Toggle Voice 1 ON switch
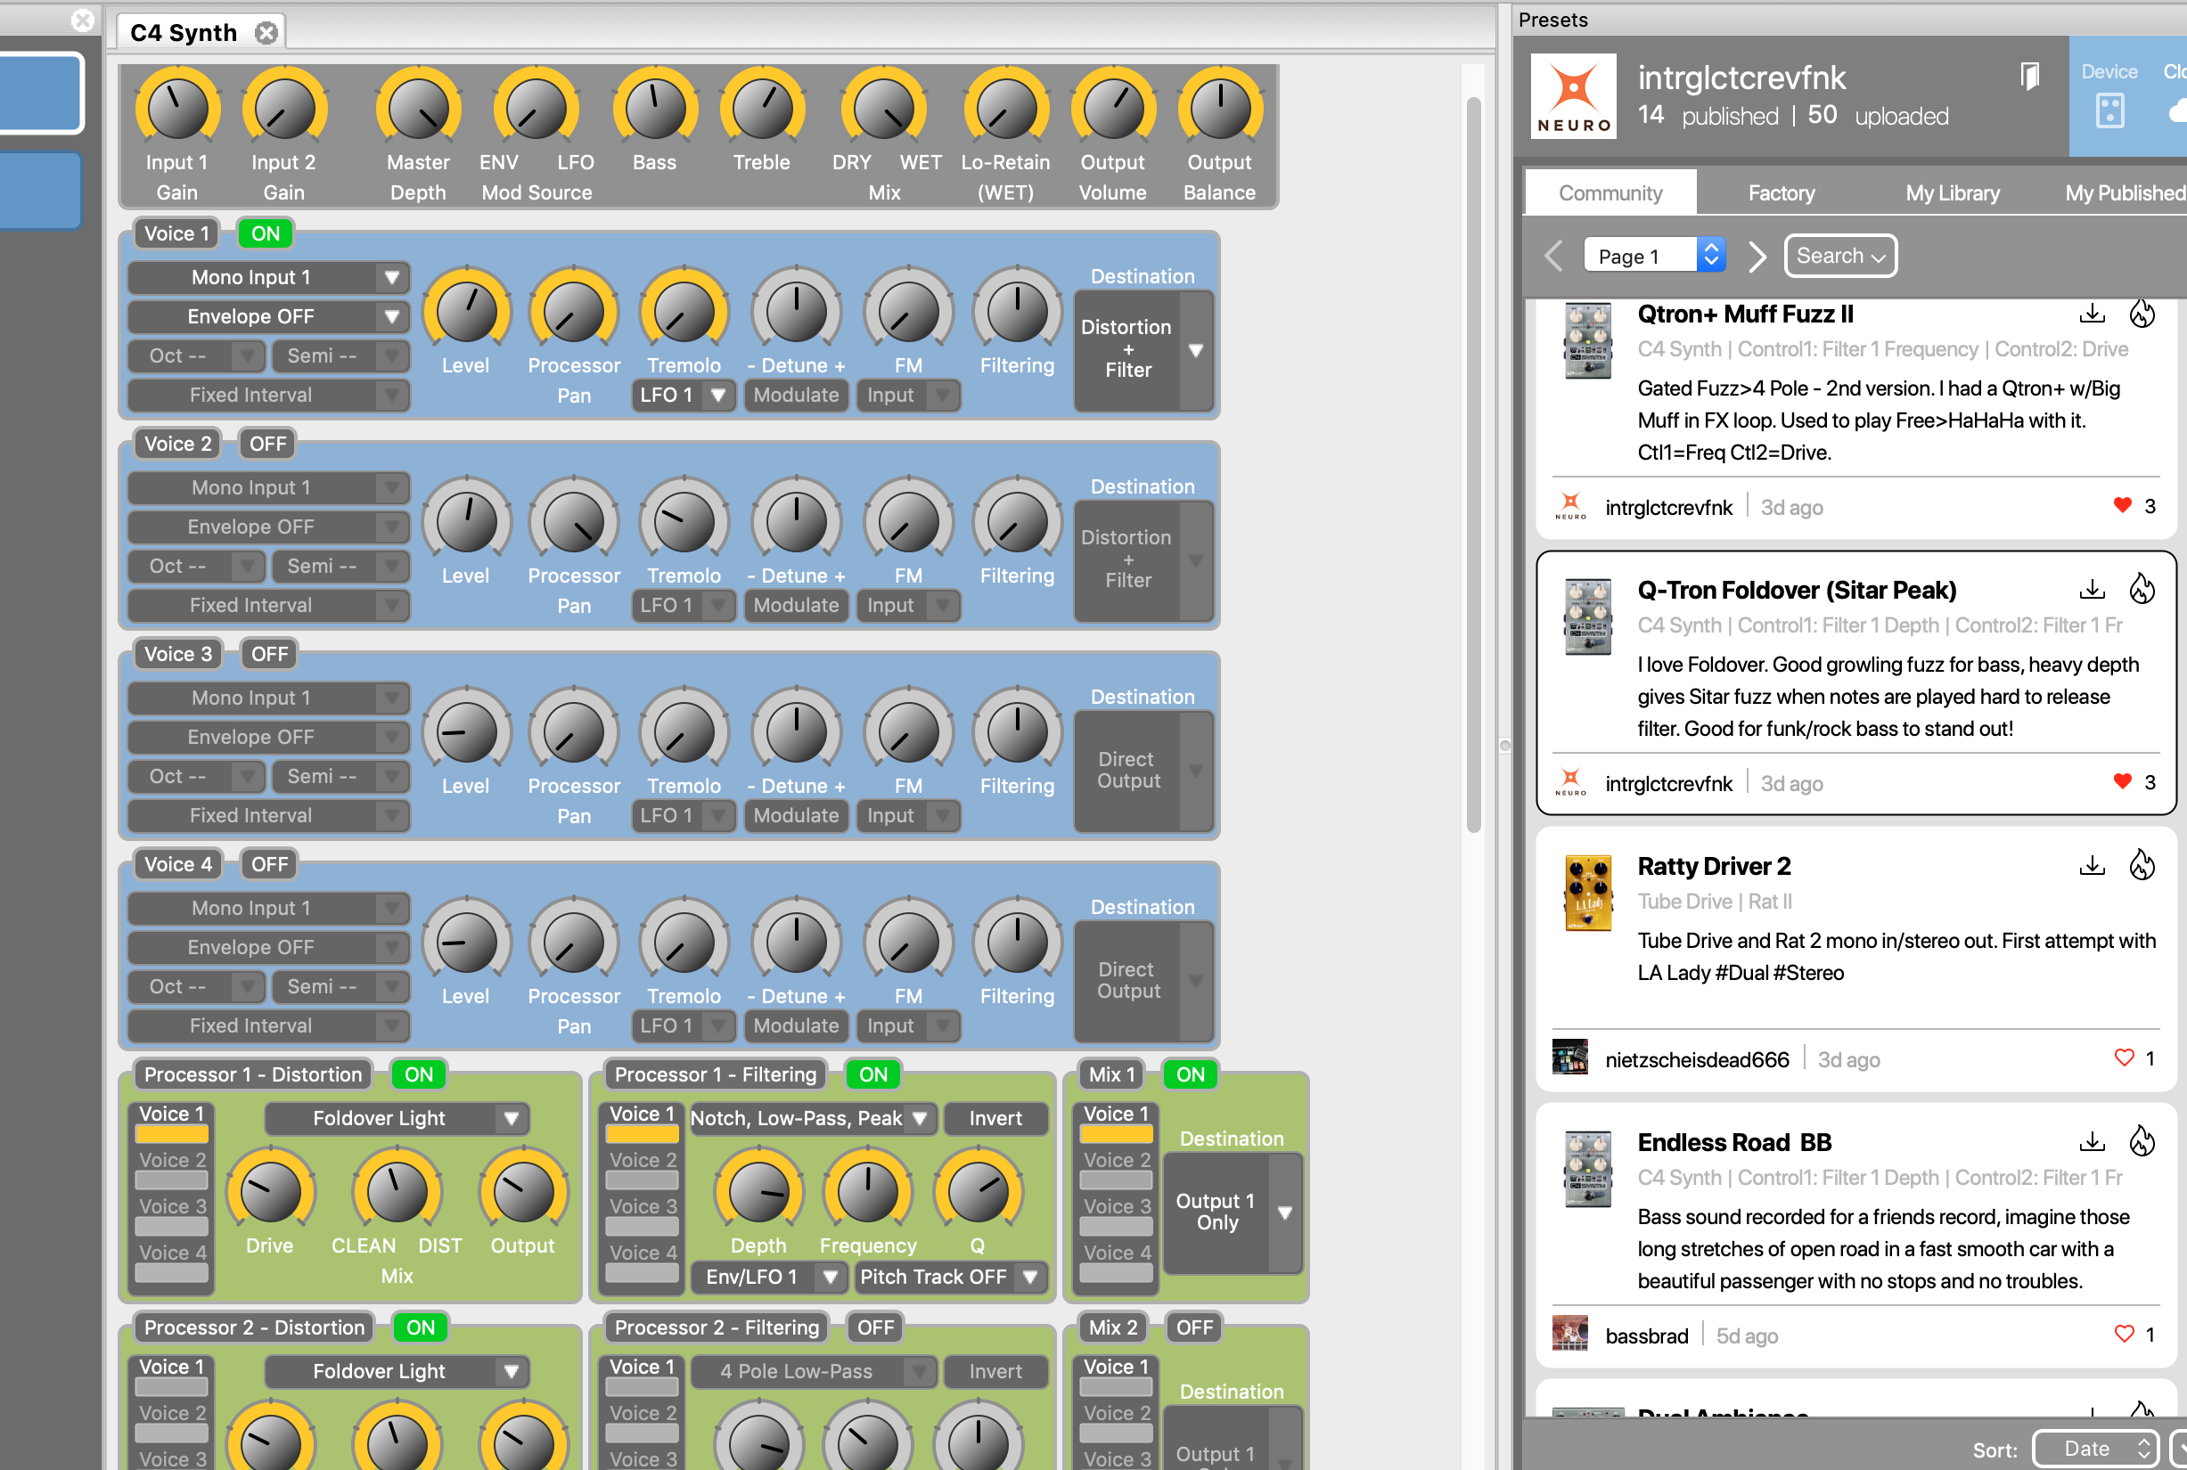The image size is (2187, 1470). (x=266, y=233)
